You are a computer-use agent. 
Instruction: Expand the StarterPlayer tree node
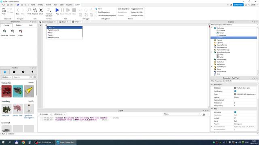[212, 66]
